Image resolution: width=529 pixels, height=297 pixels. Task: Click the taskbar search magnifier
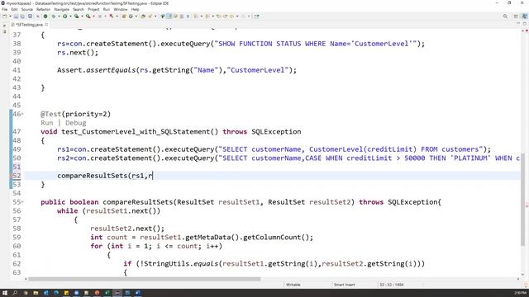coord(15,293)
